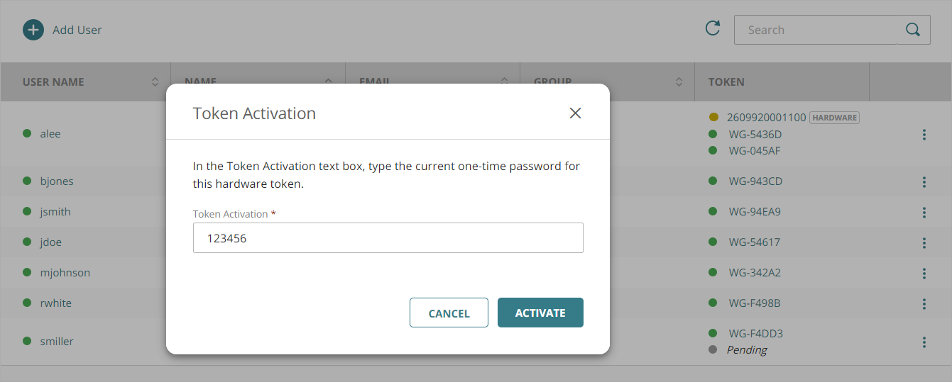Click the refresh icon next to the search box
Viewport: 952px width, 382px height.
click(712, 28)
